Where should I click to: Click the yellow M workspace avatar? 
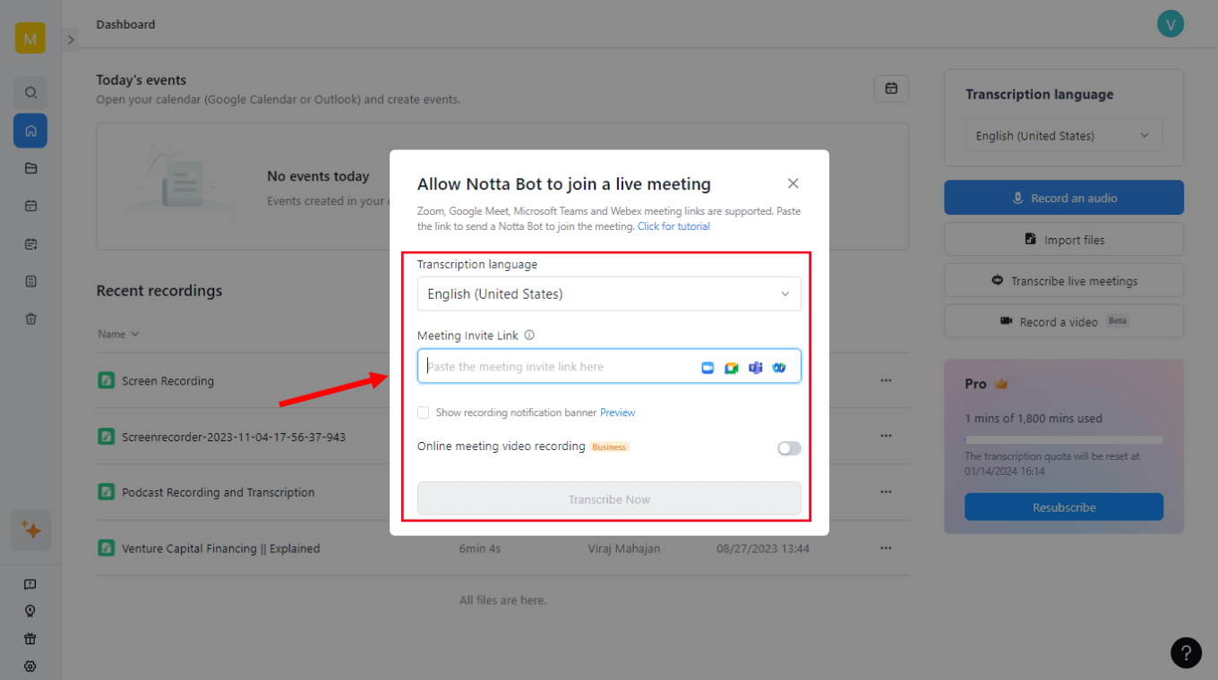30,38
